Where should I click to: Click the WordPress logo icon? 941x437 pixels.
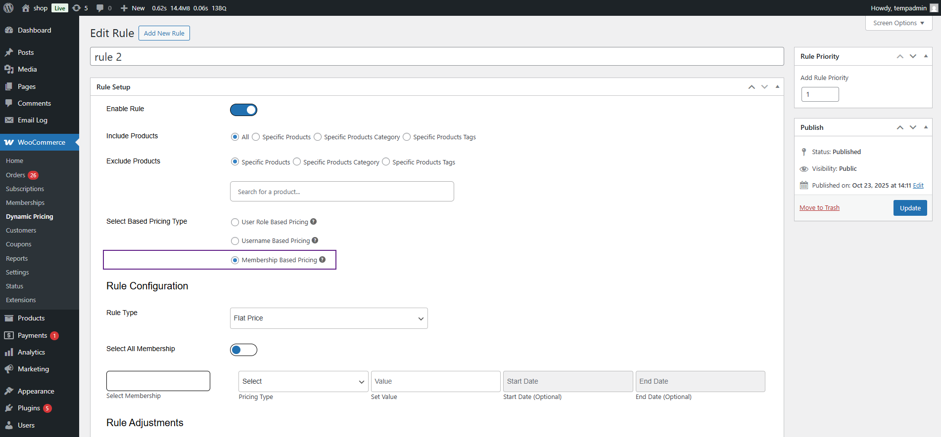coord(8,8)
